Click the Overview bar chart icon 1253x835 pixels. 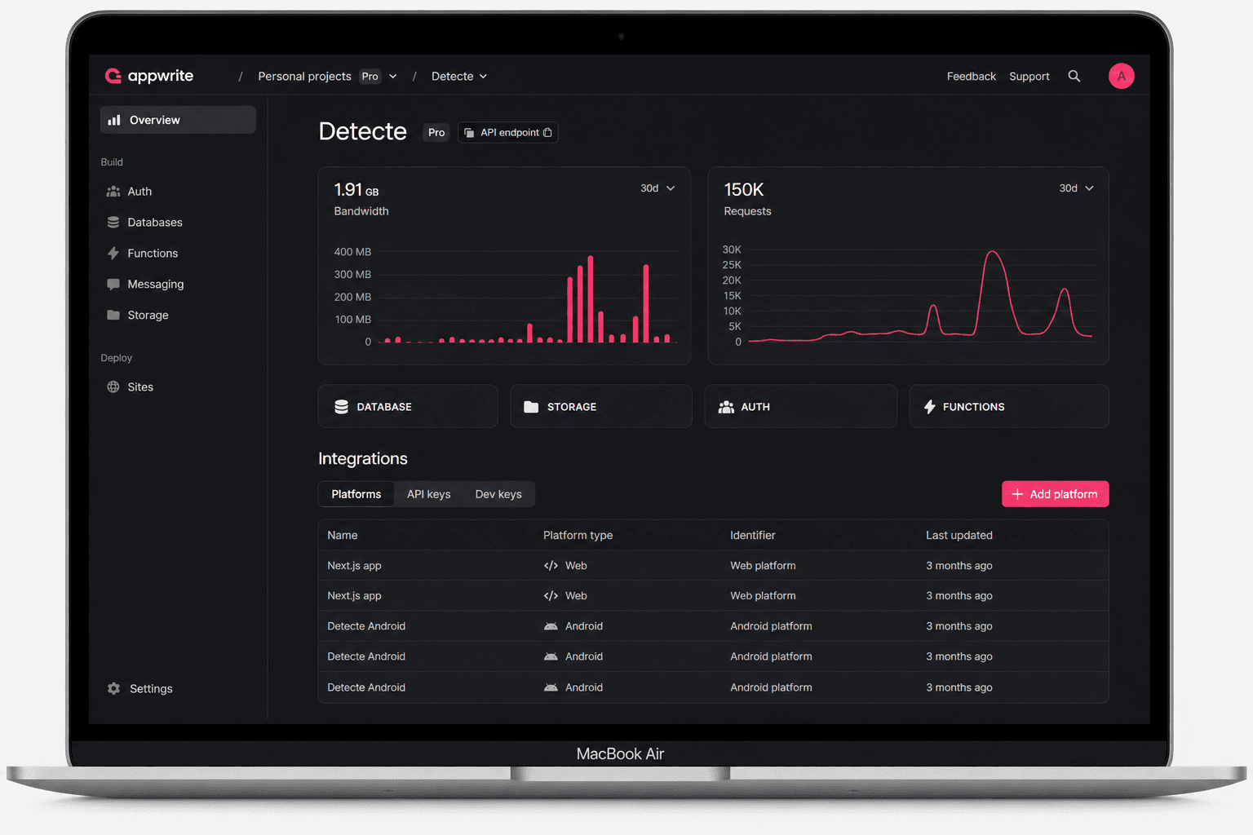pos(114,120)
